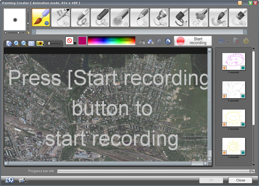This screenshot has height=186, width=259.
Task: Click the orange title bar mode switch icon
Action: click(240, 3)
